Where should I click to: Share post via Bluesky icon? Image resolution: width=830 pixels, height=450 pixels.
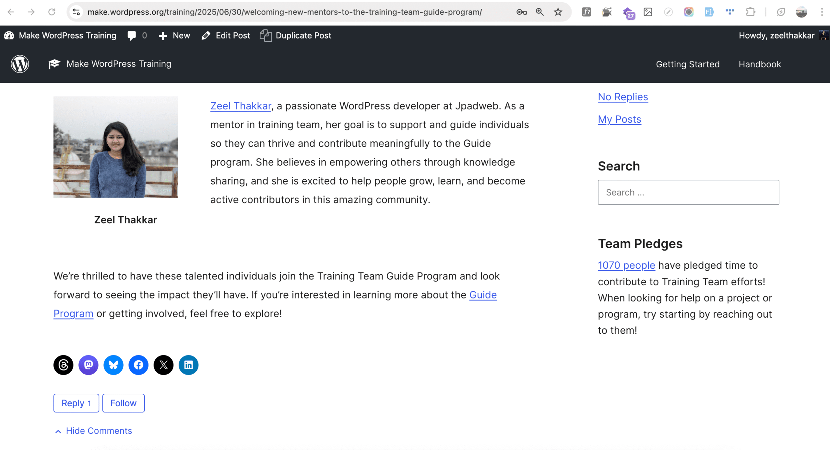point(113,365)
